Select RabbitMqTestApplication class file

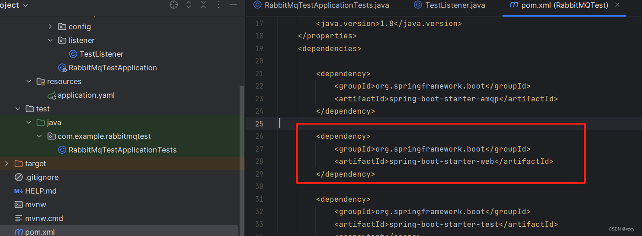112,68
